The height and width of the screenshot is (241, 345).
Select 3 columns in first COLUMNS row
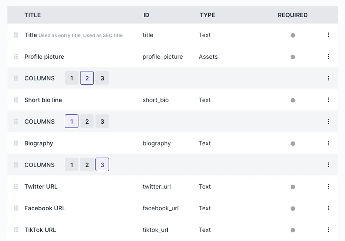pyautogui.click(x=102, y=78)
